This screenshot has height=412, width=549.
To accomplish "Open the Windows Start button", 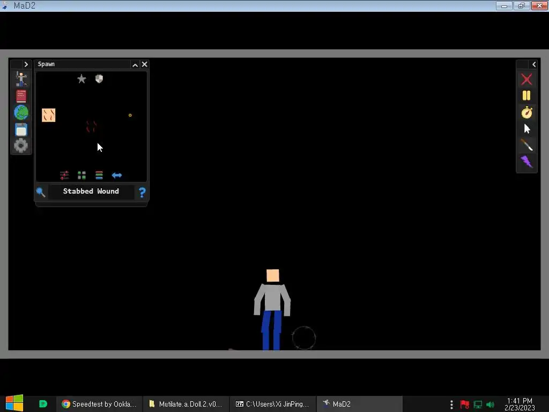I will 14,403.
